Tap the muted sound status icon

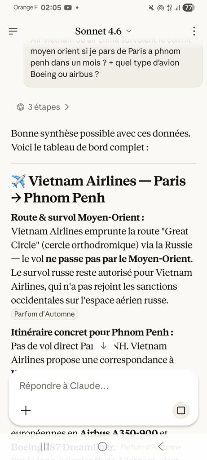pyautogui.click(x=151, y=8)
